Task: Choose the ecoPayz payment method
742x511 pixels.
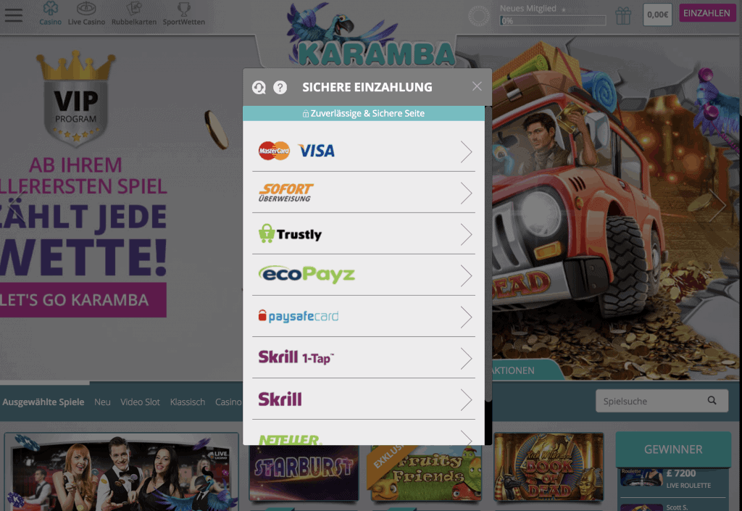Action: pos(364,275)
